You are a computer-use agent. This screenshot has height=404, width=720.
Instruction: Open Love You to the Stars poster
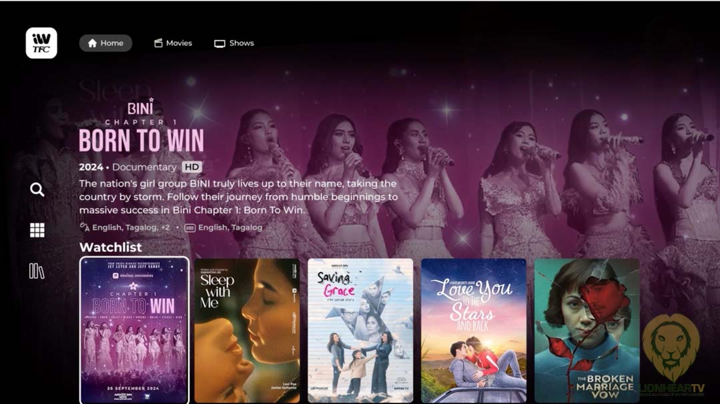[474, 331]
